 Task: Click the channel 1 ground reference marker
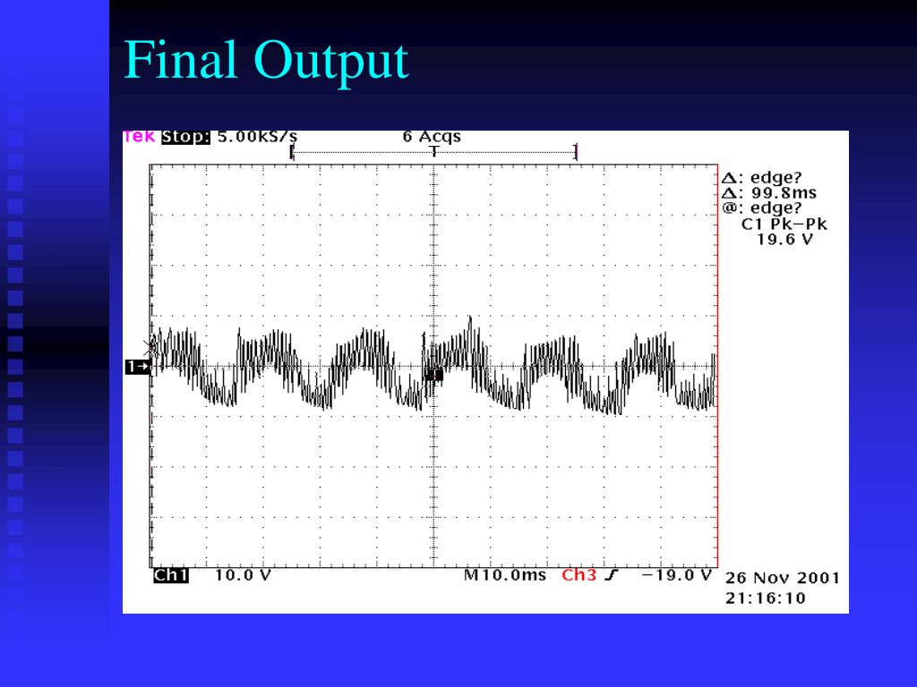coord(137,367)
